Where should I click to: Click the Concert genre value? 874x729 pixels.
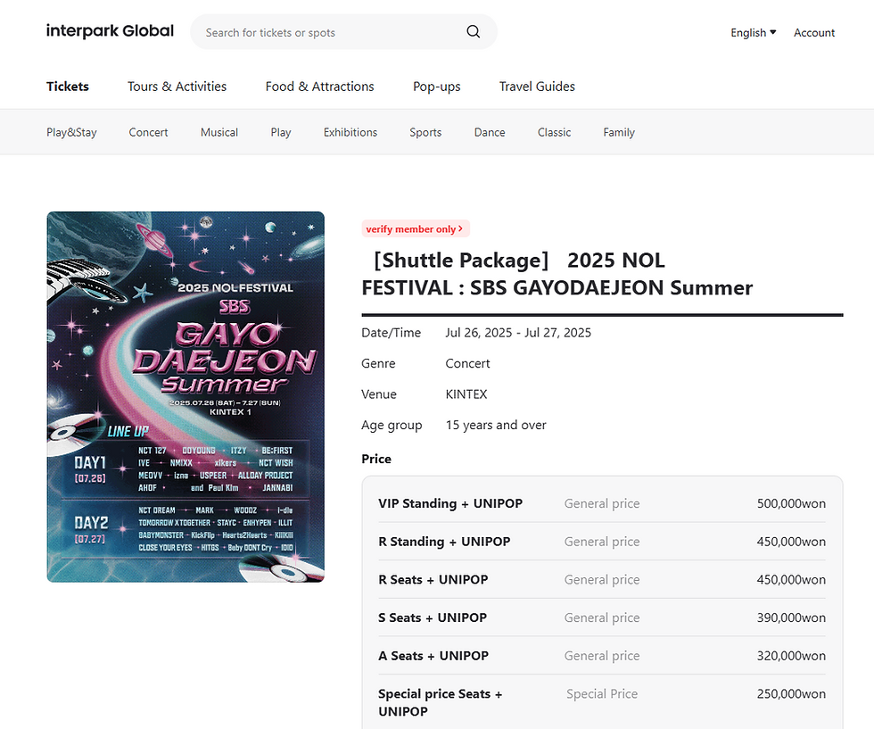(467, 364)
